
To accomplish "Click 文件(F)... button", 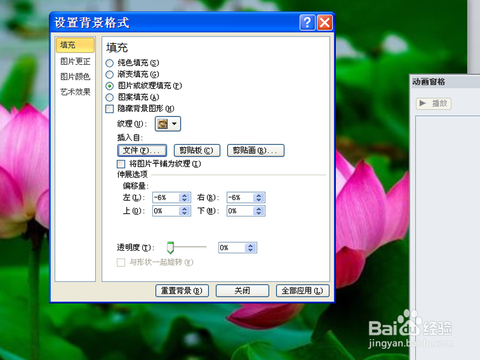I will tap(142, 151).
